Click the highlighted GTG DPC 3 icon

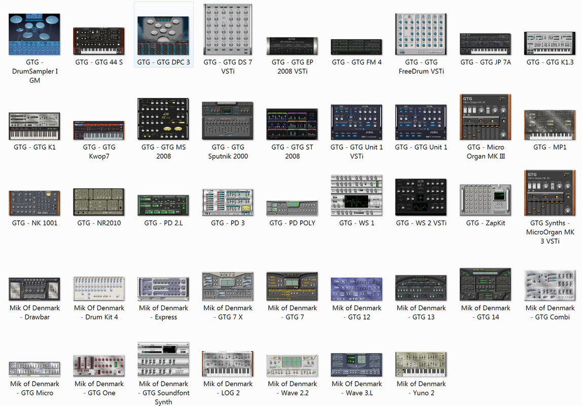click(x=163, y=36)
